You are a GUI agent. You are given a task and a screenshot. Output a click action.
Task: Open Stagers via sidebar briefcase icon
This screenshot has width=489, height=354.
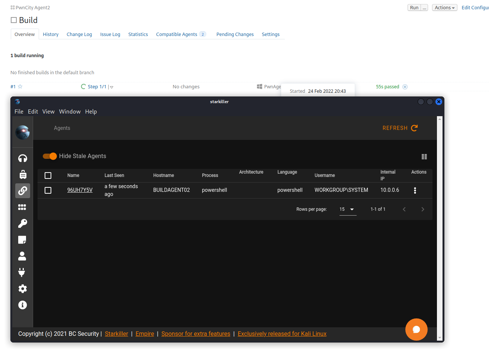coord(23,174)
